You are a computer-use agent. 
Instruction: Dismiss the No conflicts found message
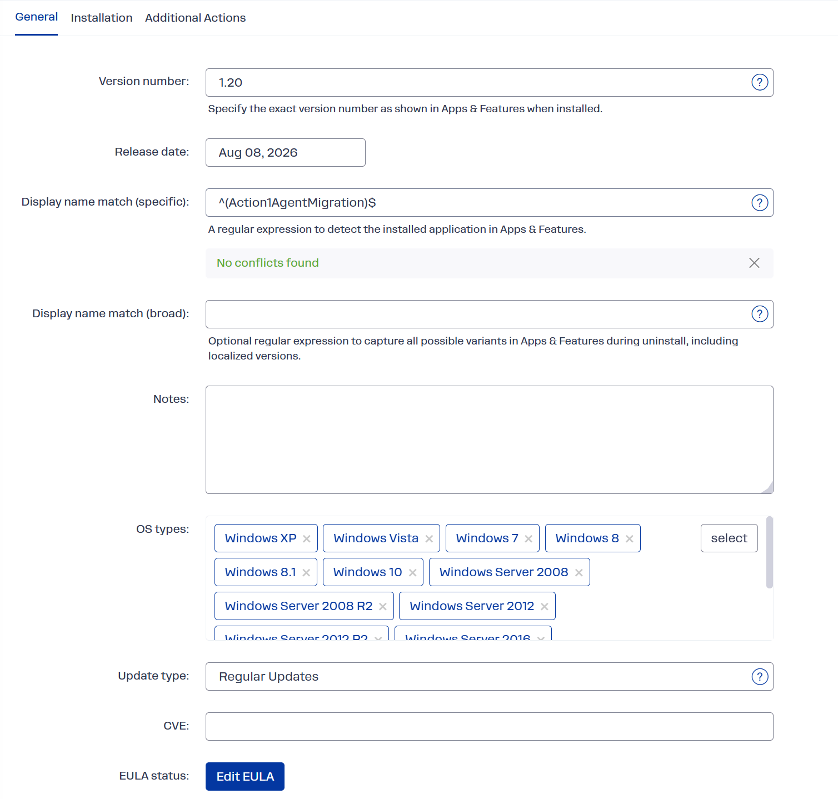(754, 263)
